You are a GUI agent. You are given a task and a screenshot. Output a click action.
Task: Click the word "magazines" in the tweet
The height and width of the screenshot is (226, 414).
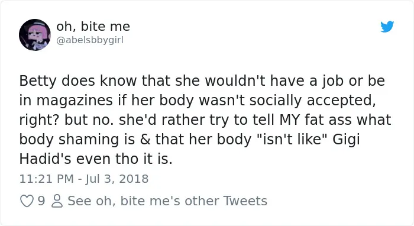(x=75, y=101)
